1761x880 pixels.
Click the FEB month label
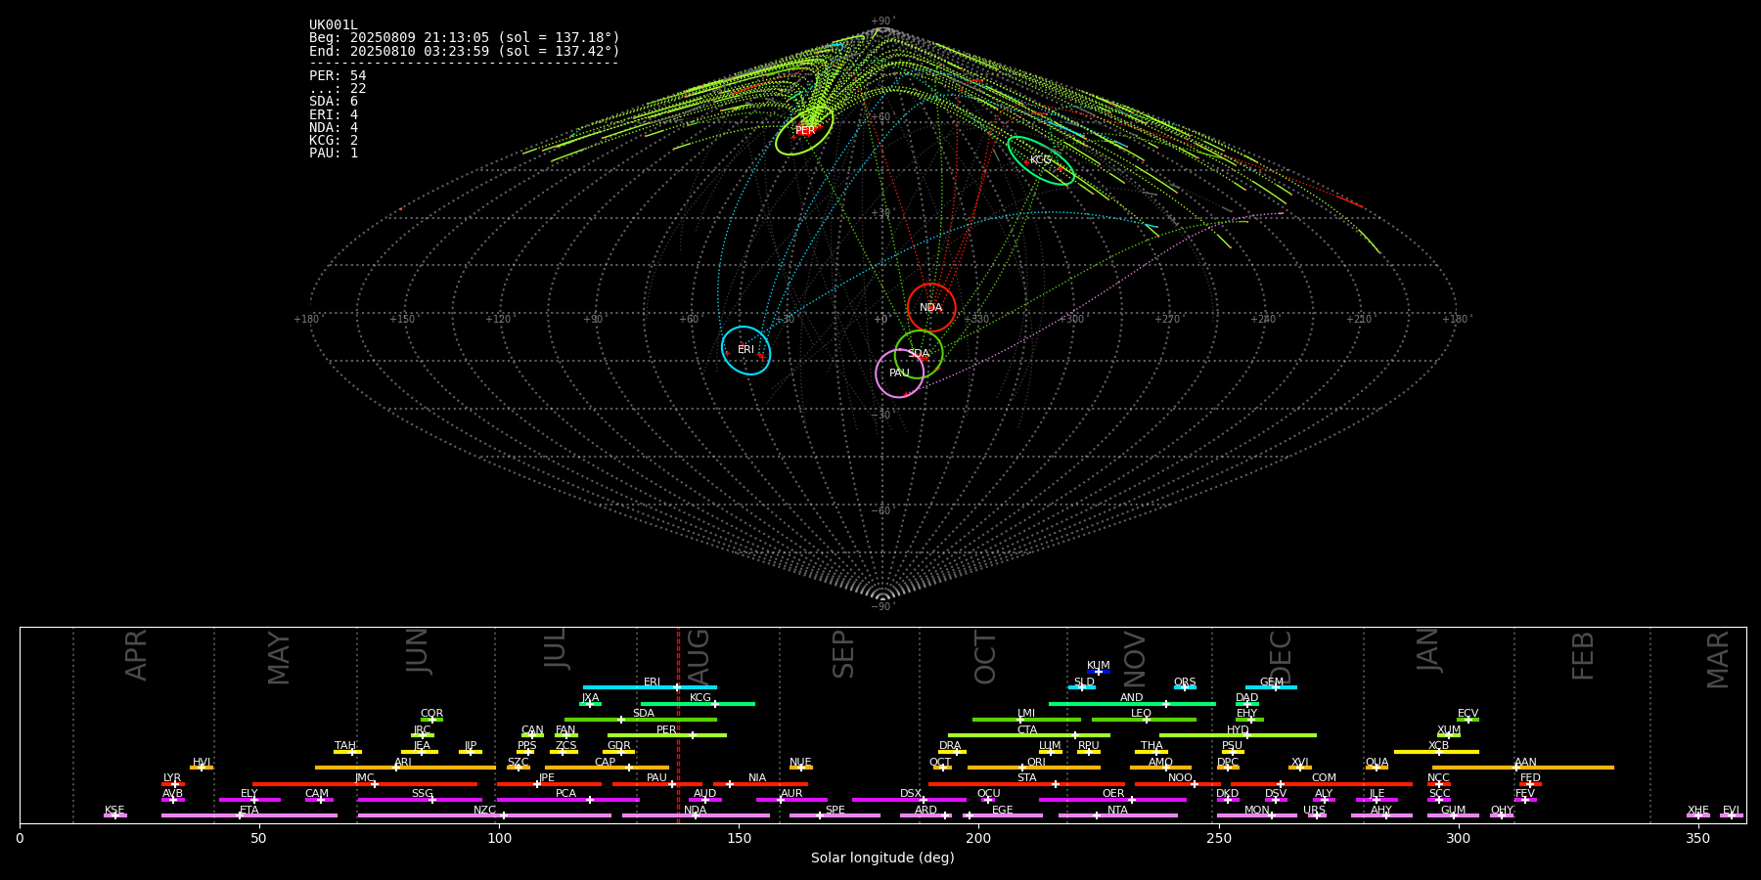click(x=1583, y=655)
